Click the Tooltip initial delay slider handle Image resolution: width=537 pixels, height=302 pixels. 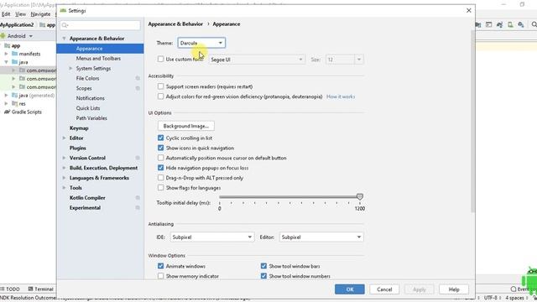(x=360, y=196)
